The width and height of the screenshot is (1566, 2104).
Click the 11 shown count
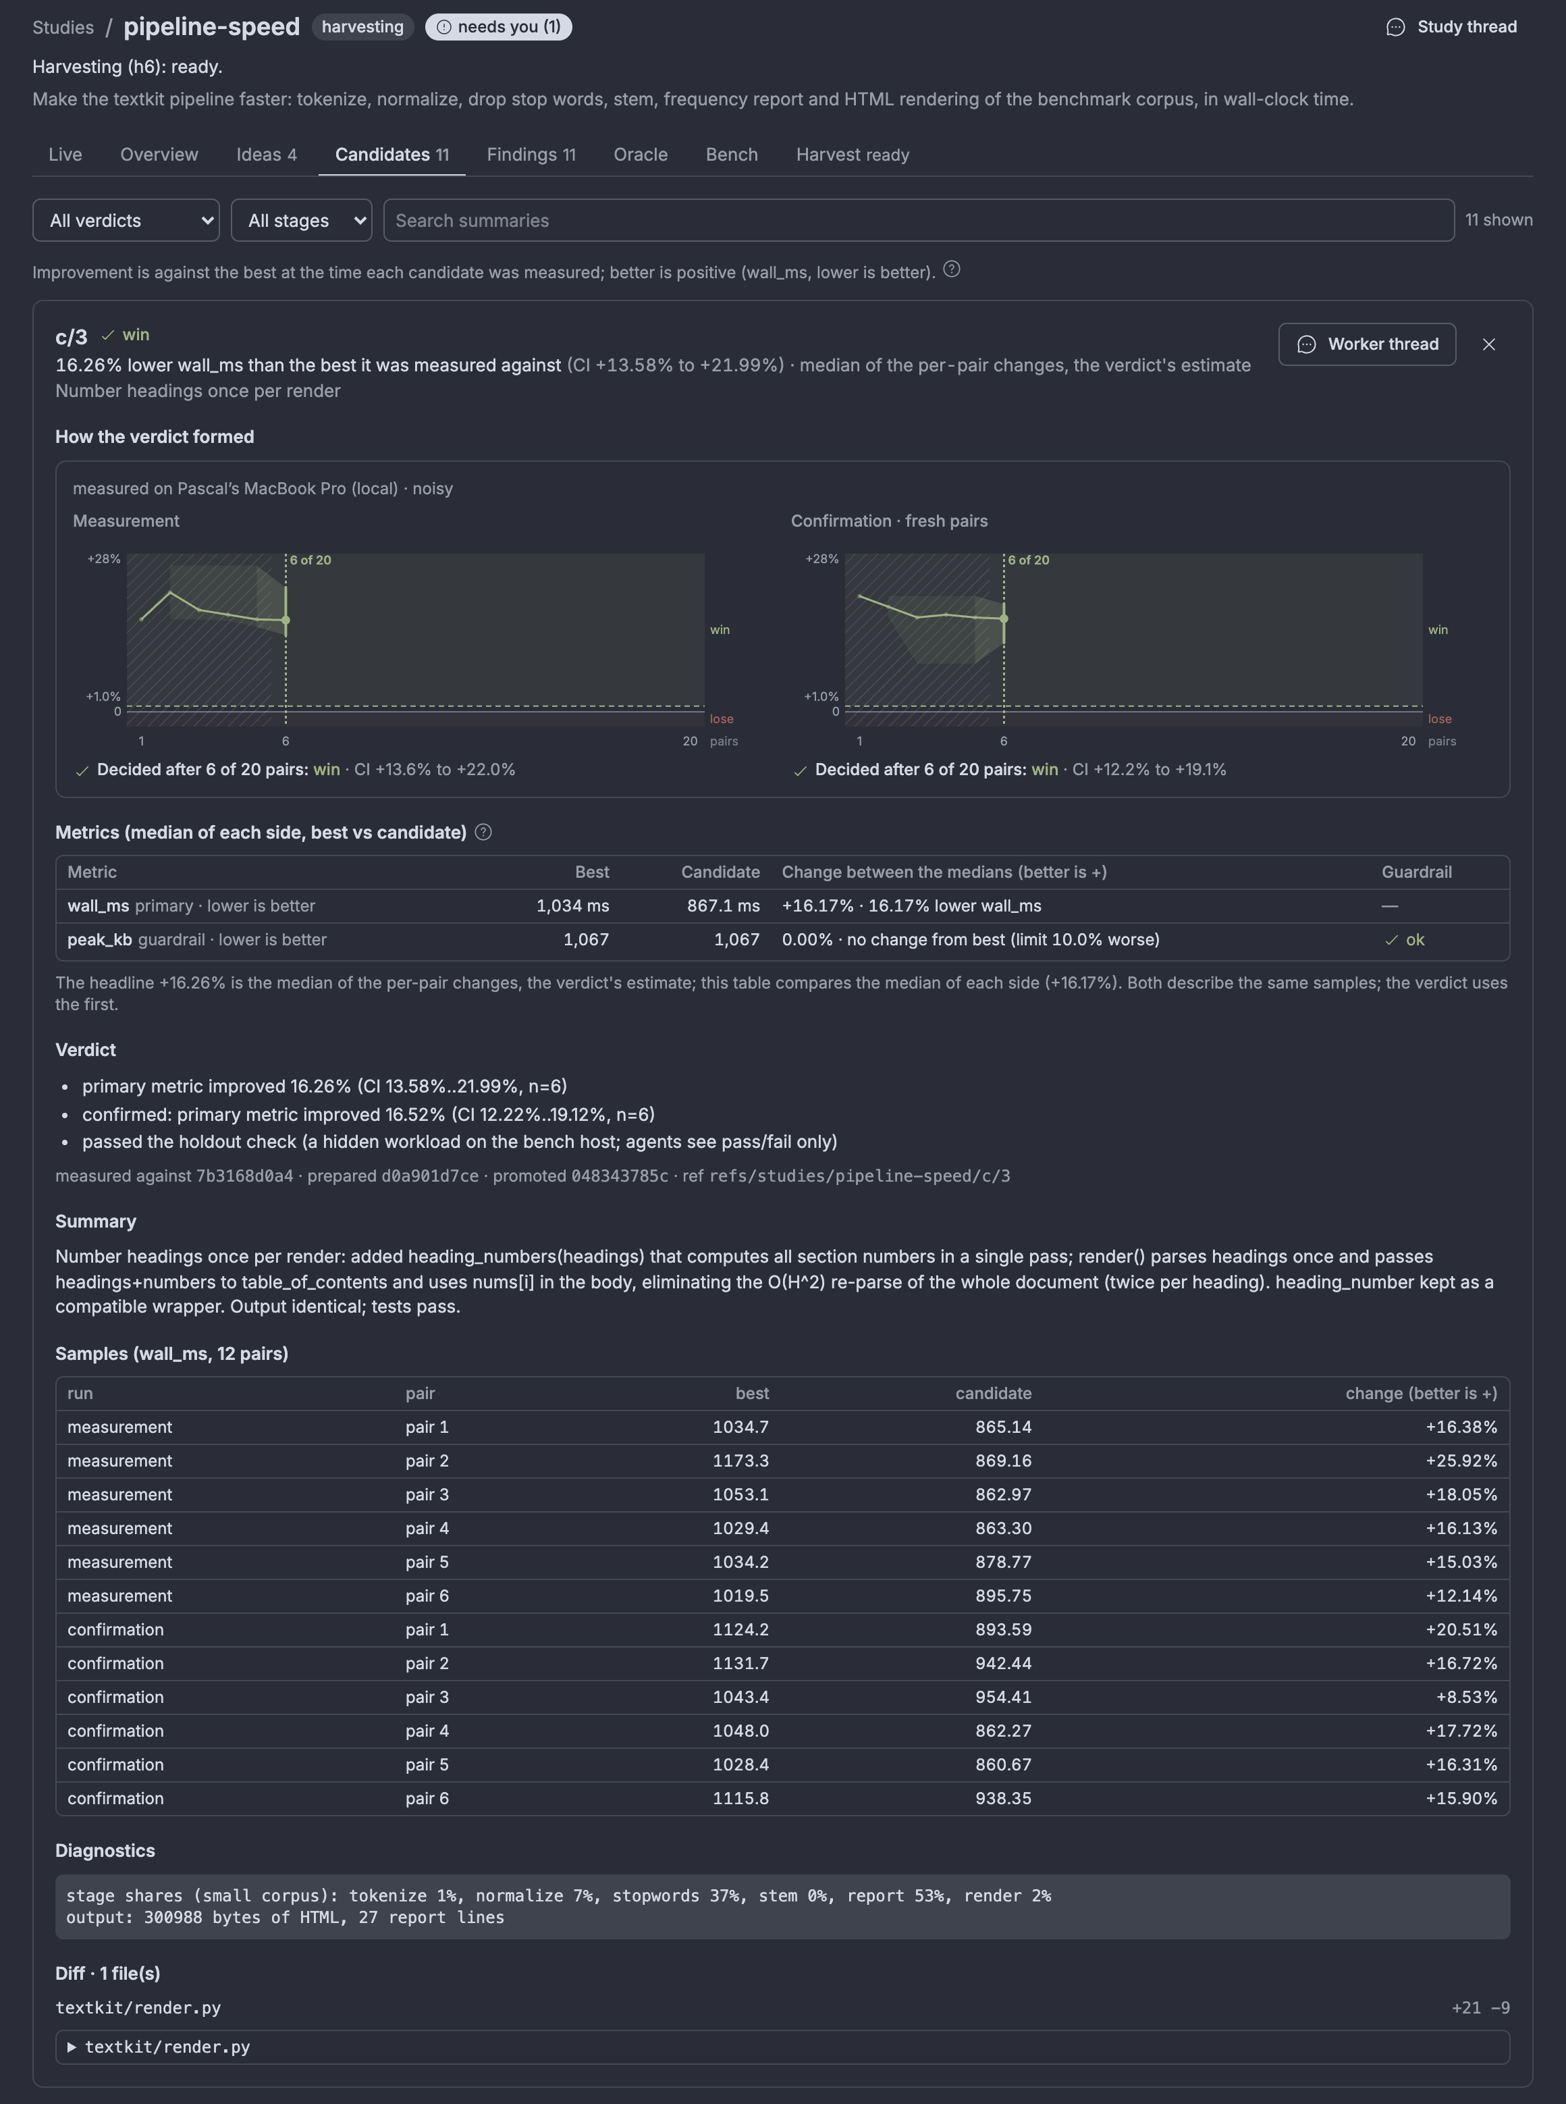(1498, 220)
